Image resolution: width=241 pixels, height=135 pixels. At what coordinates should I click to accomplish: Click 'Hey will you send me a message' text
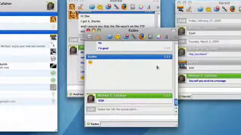[x=207, y=81]
